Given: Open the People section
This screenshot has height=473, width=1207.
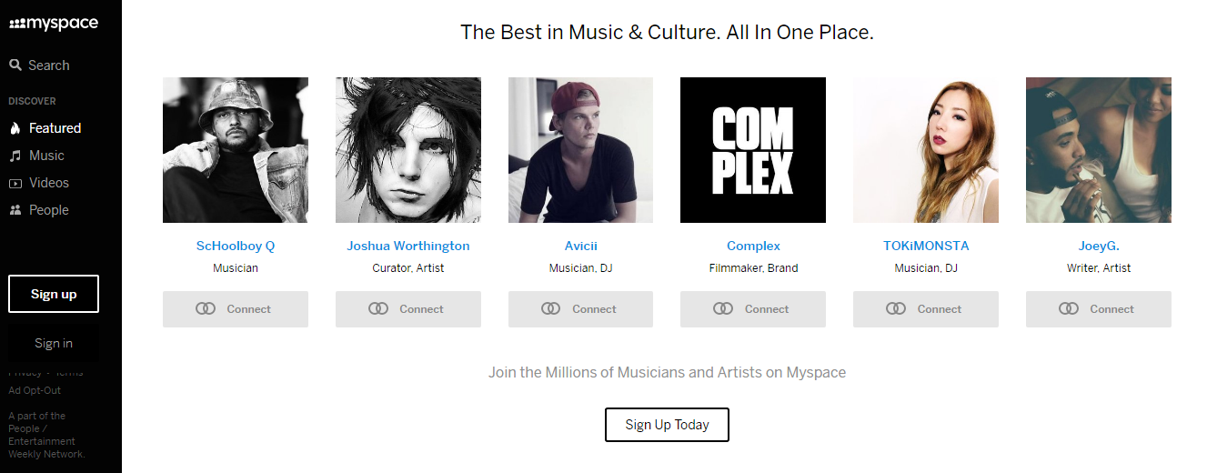Looking at the screenshot, I should (49, 210).
